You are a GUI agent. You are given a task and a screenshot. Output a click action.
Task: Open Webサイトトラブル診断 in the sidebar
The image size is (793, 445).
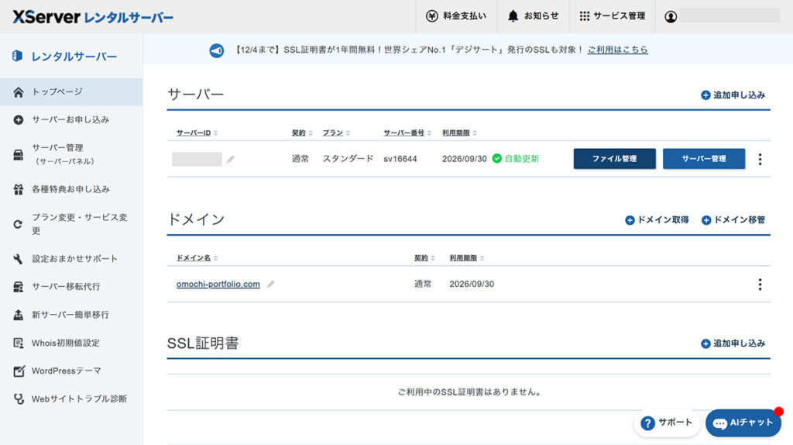[78, 399]
